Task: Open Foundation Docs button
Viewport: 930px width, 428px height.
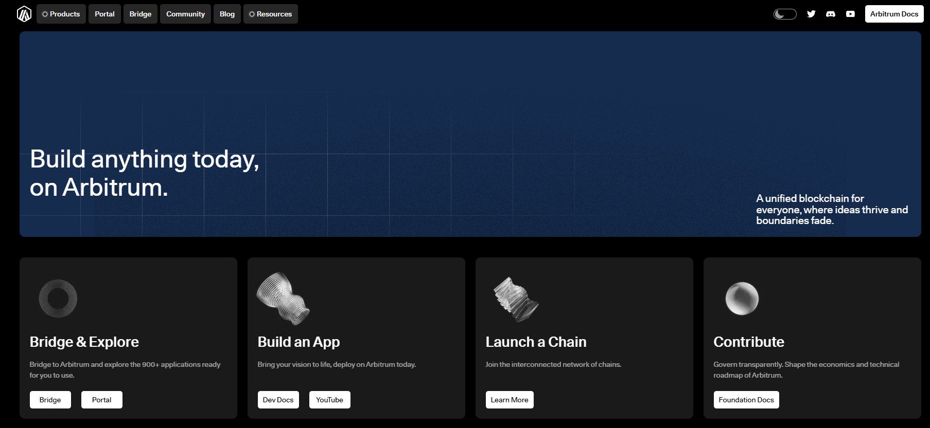Action: (746, 400)
